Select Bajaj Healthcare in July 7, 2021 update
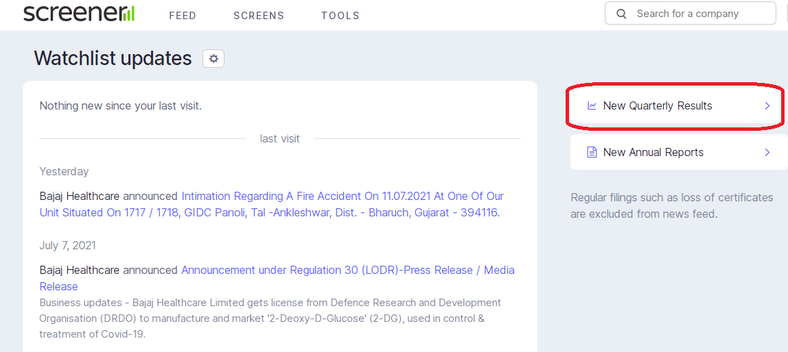Image resolution: width=788 pixels, height=352 pixels. pos(80,271)
